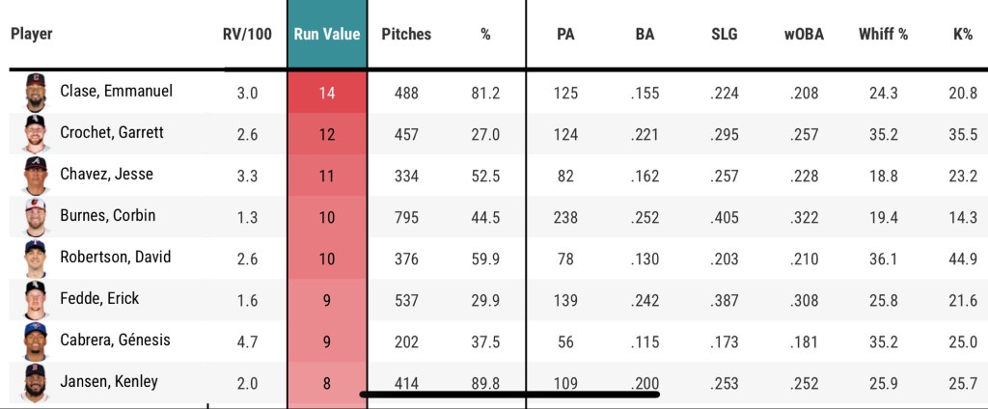Sort by the Whiff % header
Image resolution: width=988 pixels, height=409 pixels.
tap(883, 35)
